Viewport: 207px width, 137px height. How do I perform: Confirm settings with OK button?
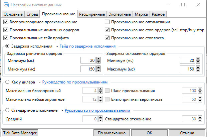tap(149, 133)
